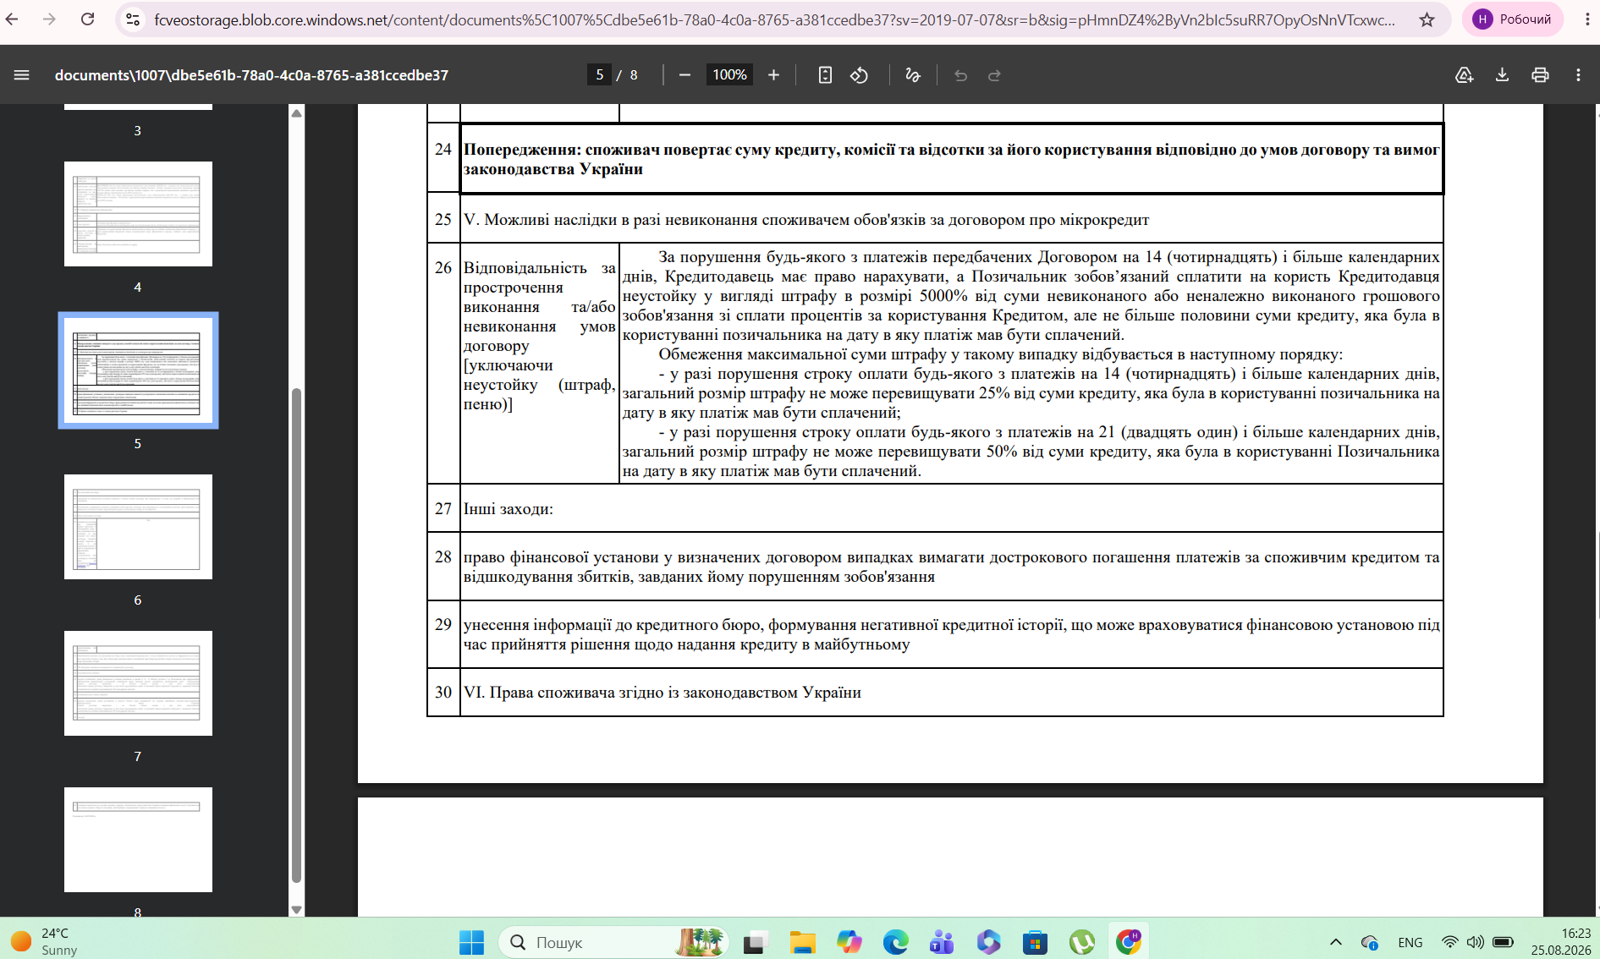This screenshot has height=959, width=1600.
Task: Open File Explorer from the taskbar
Action: coord(802,942)
